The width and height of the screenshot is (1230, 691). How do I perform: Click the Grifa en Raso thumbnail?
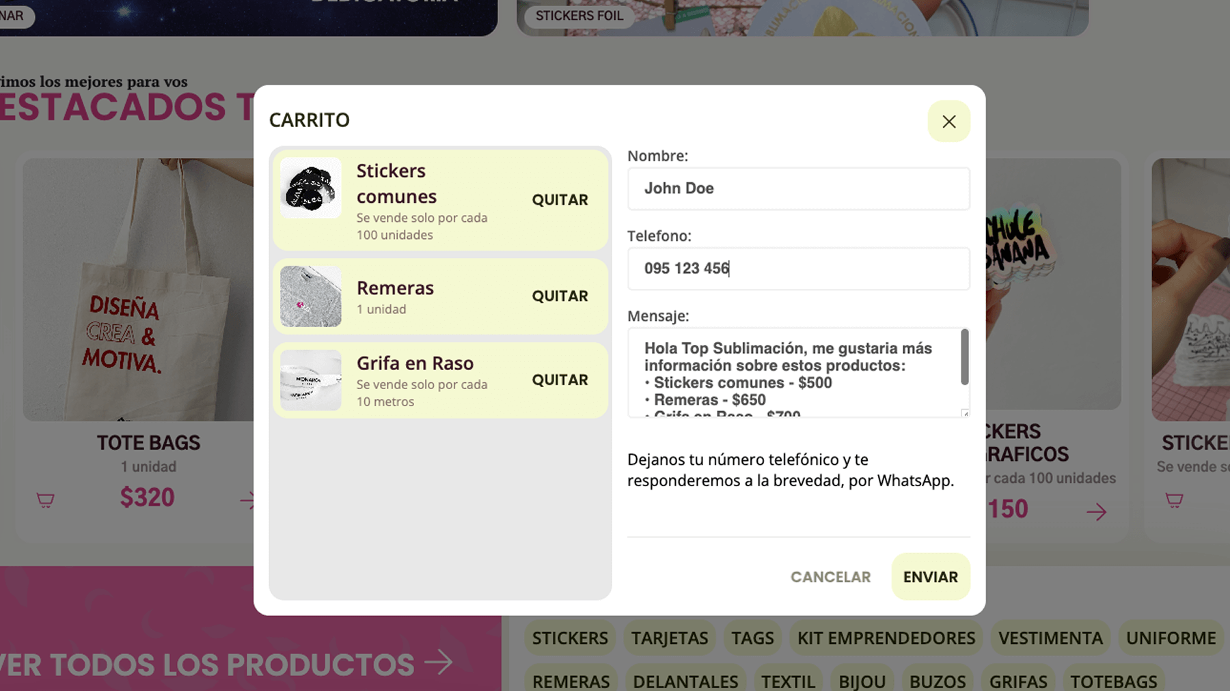coord(311,380)
